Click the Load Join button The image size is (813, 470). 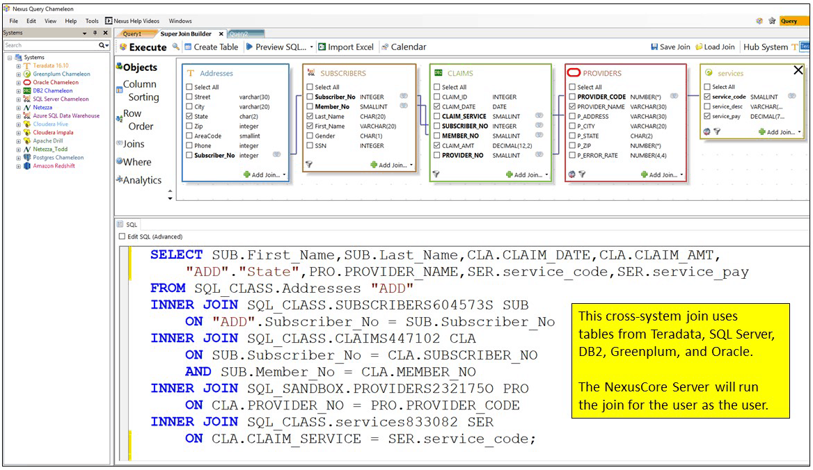pos(715,47)
